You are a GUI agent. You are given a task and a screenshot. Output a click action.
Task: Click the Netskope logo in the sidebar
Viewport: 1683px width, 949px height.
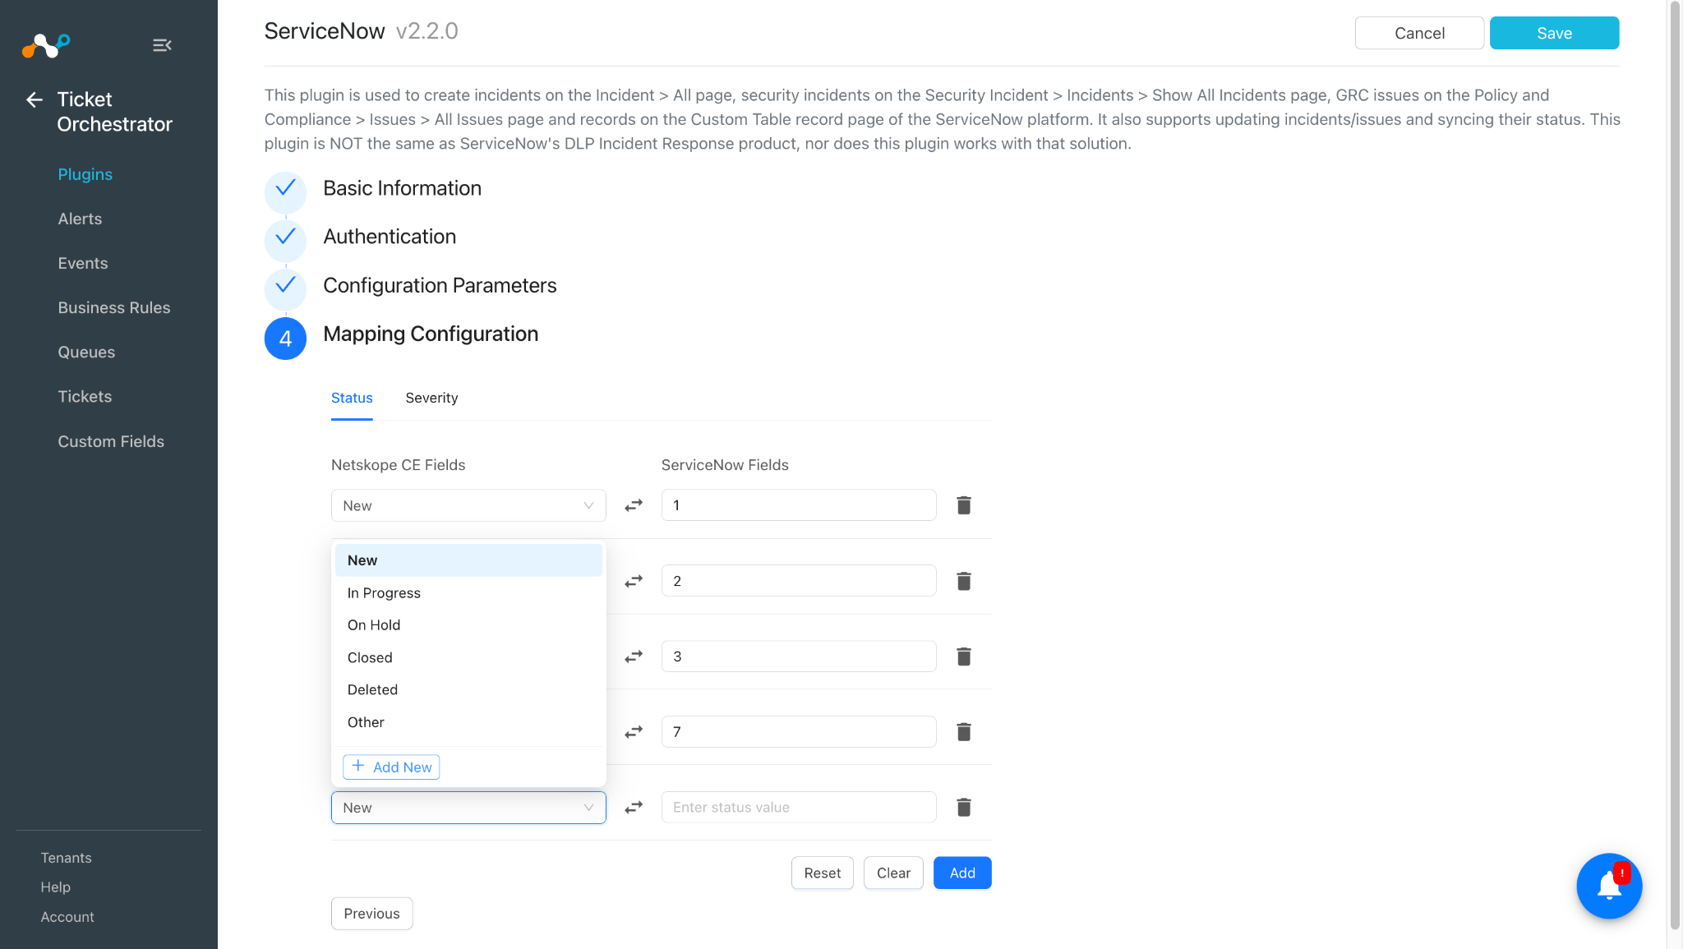pos(46,45)
